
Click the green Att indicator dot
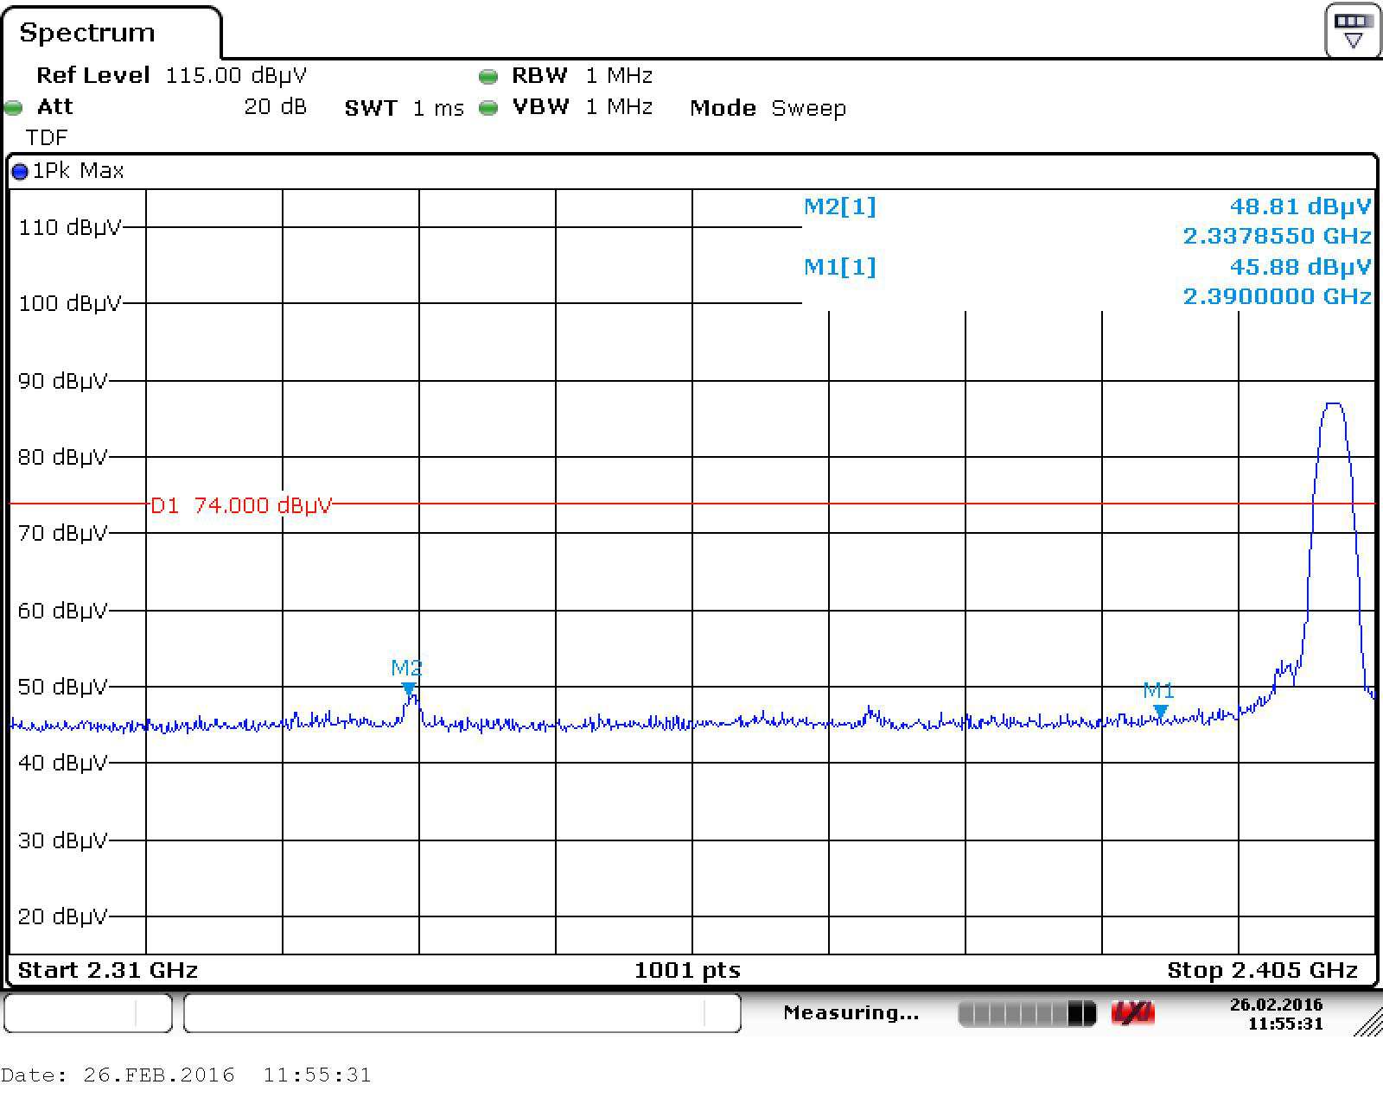click(x=13, y=108)
